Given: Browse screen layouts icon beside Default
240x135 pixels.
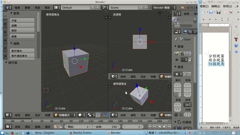Looking at the screenshot, I should [x=57, y=7].
